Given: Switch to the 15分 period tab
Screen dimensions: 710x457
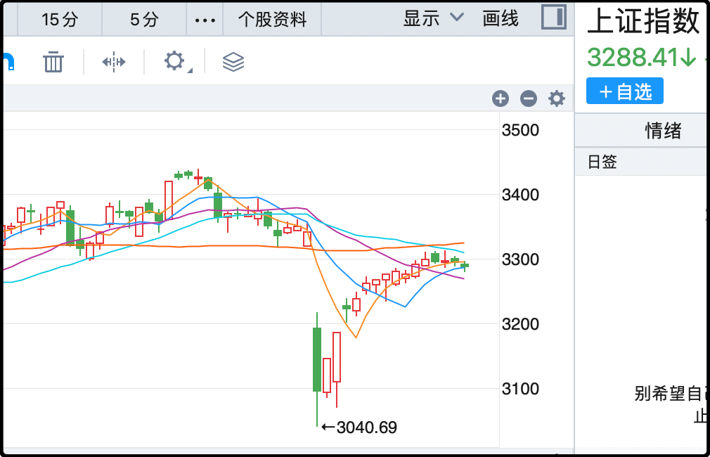Looking at the screenshot, I should click(x=60, y=20).
